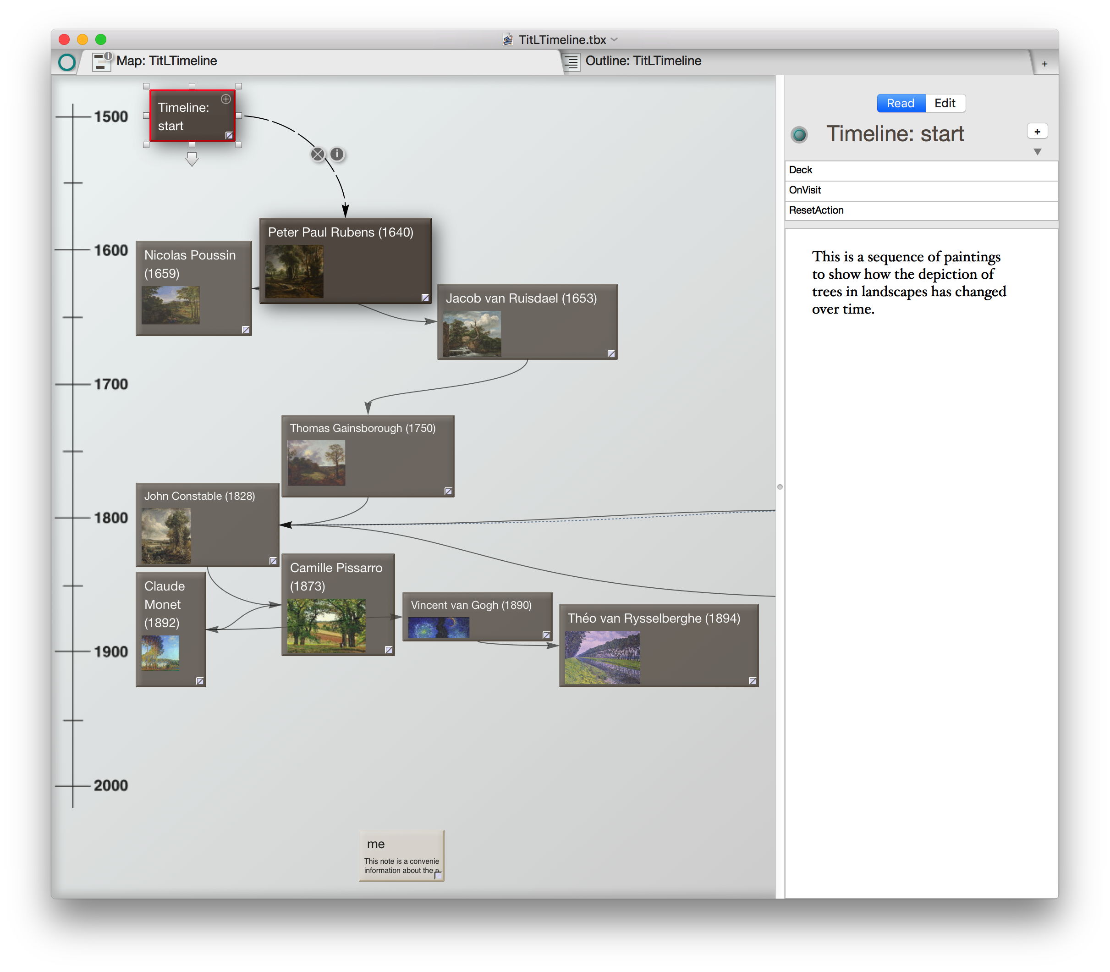Click the teal badge beside note title
The height and width of the screenshot is (972, 1110).
point(799,134)
